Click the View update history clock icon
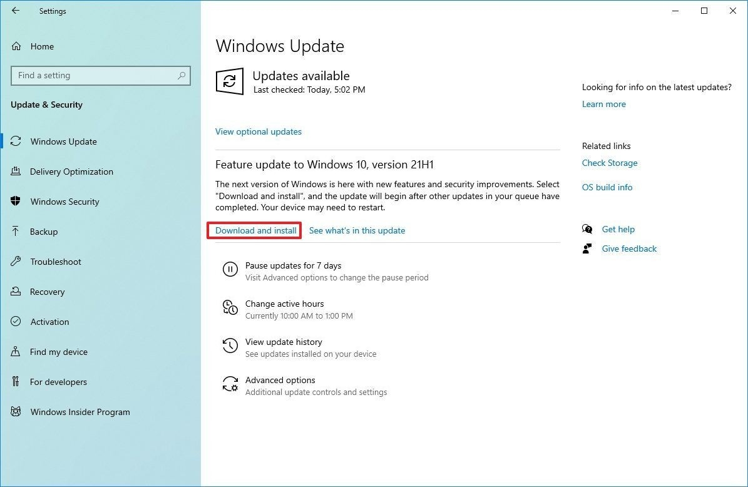This screenshot has height=487, width=748. (230, 346)
